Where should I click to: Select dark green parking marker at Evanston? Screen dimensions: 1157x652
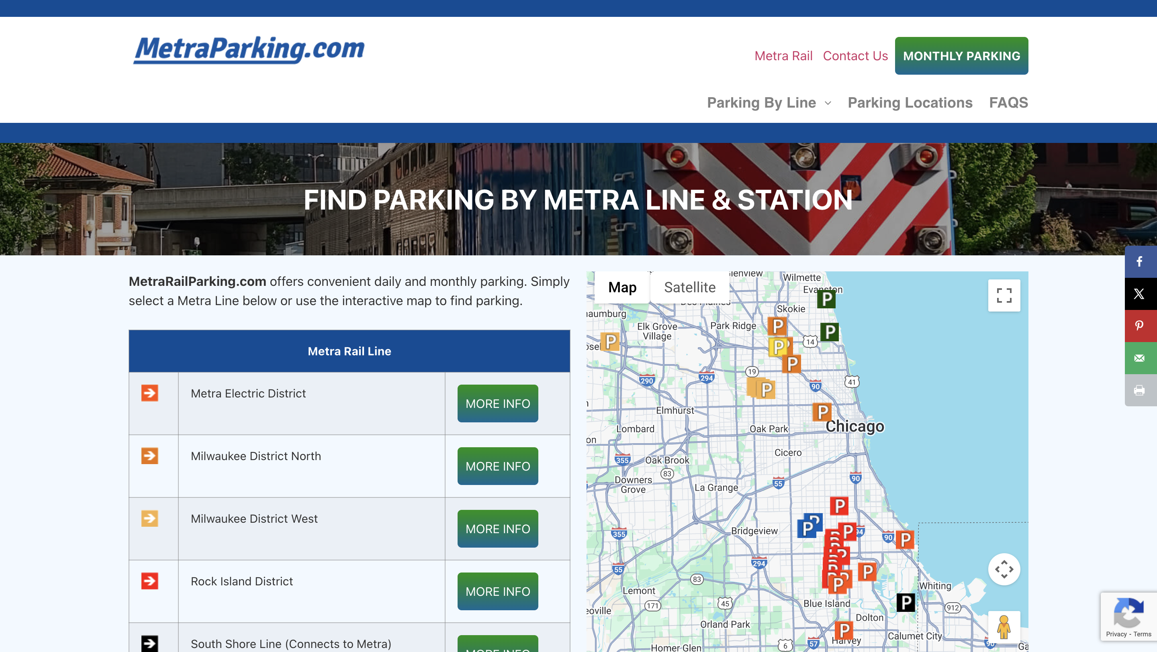tap(826, 299)
